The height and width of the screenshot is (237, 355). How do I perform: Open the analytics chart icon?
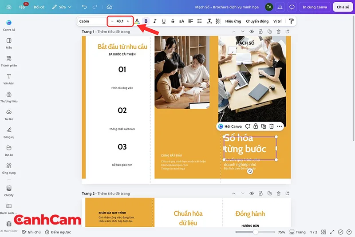[280, 7]
